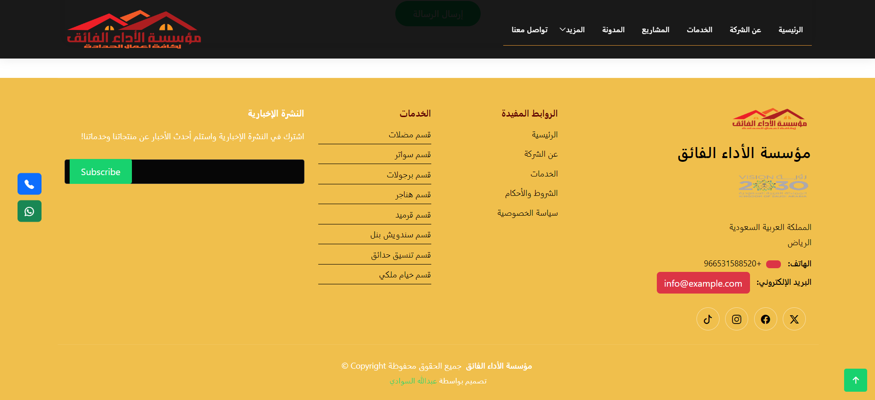Click the X (Twitter) social icon
Screen dimensions: 875x400
pyautogui.click(x=794, y=319)
